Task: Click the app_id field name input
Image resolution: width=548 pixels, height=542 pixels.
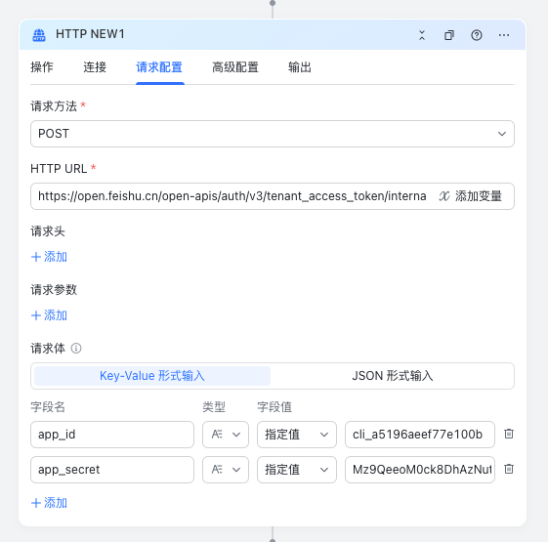Action: tap(112, 435)
